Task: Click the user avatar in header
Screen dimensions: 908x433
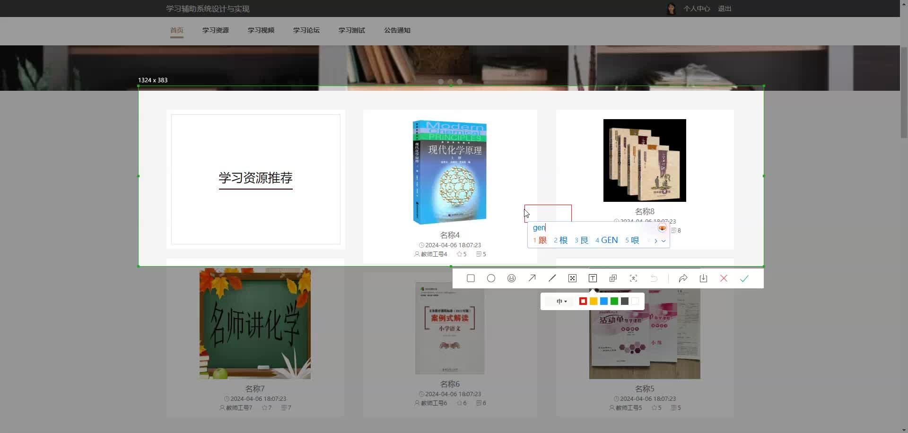Action: [x=671, y=9]
